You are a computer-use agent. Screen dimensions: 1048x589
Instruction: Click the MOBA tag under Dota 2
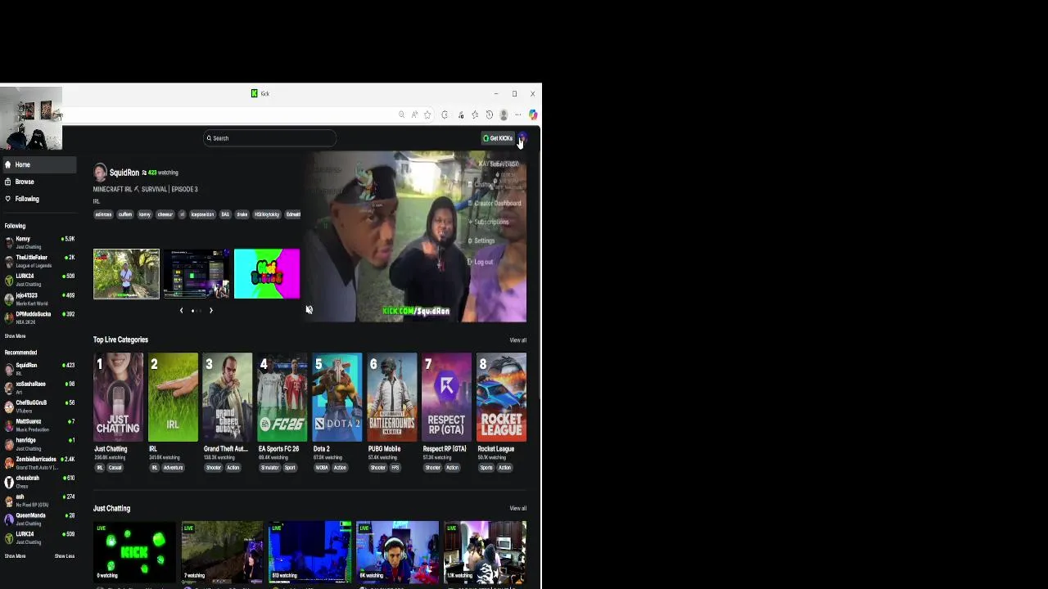pyautogui.click(x=322, y=468)
